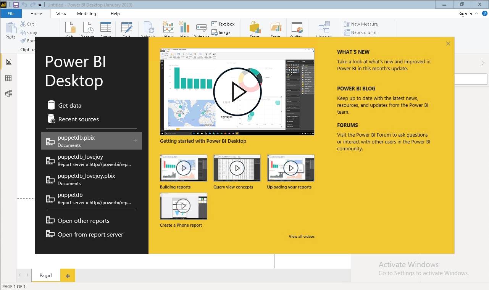Click Open other reports
This screenshot has width=489, height=290.
(78, 221)
